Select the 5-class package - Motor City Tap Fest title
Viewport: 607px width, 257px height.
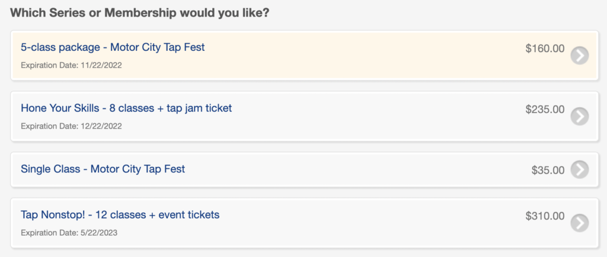tap(113, 47)
